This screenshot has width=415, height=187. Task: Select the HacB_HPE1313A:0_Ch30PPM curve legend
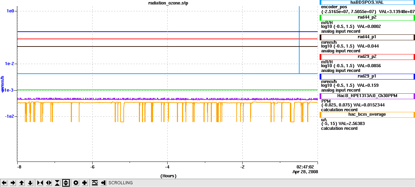(367, 95)
